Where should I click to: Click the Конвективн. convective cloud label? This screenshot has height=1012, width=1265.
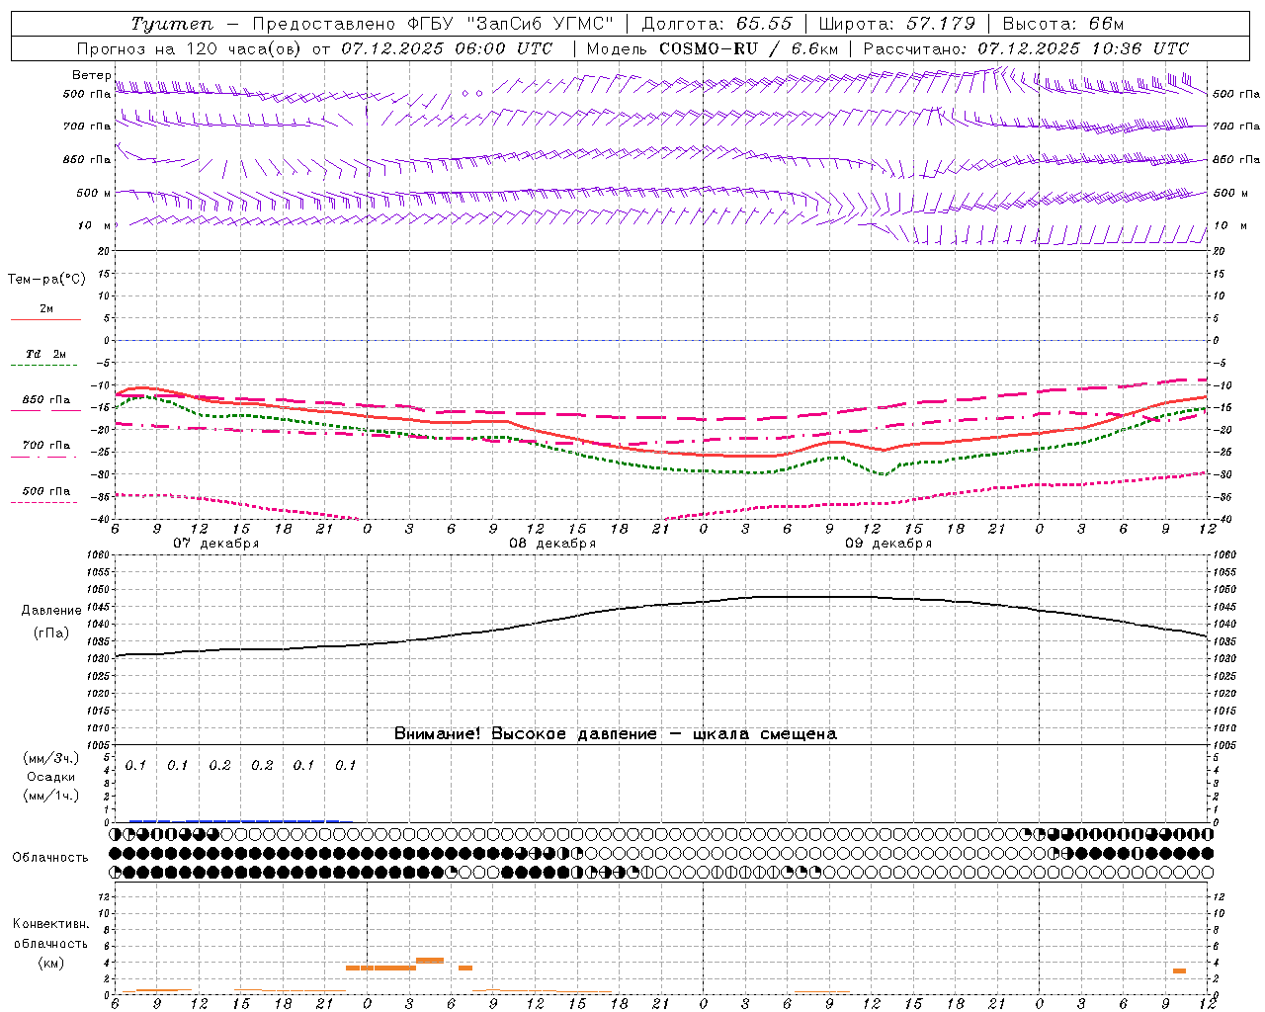(50, 924)
